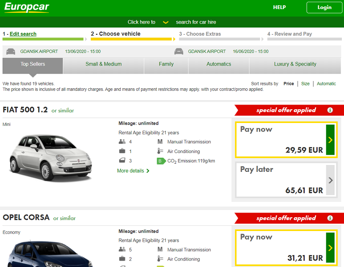This screenshot has width=344, height=267.
Task: Click the Fiat 500 car image
Action: [50, 158]
